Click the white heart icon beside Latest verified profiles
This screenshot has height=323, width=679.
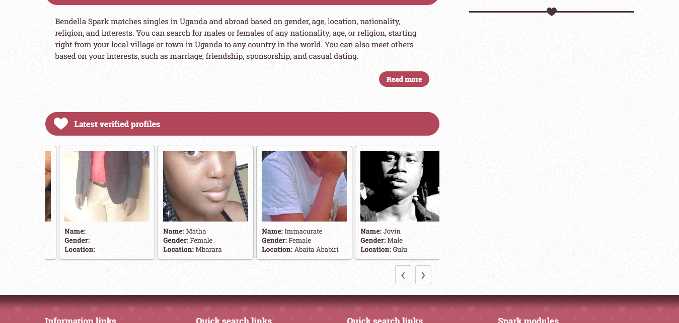tap(61, 124)
